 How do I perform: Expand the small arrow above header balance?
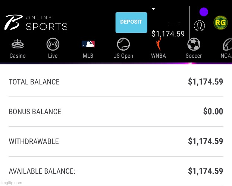(153, 9)
